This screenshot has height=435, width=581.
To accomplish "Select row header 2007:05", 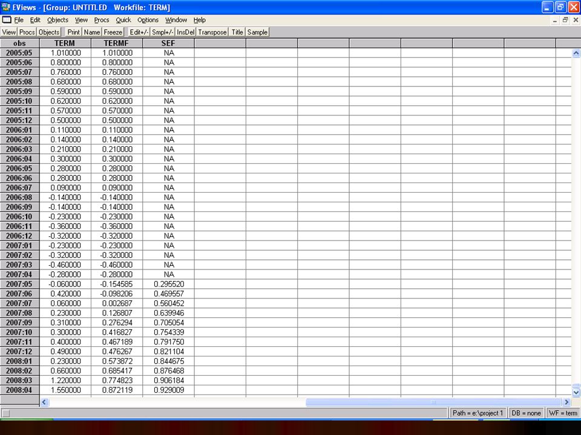I will pyautogui.click(x=19, y=284).
